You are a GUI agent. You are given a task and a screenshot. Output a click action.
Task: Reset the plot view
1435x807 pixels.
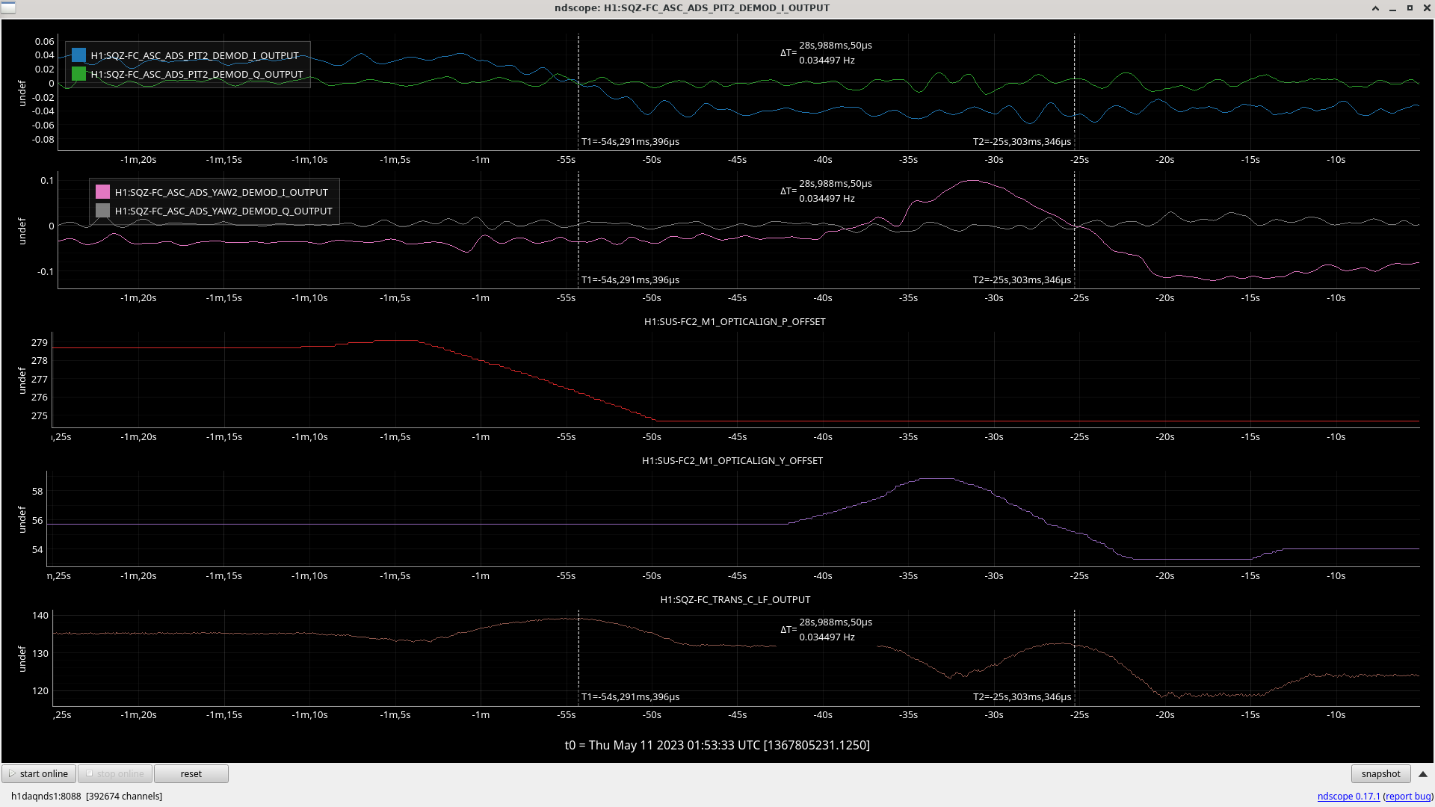click(191, 773)
